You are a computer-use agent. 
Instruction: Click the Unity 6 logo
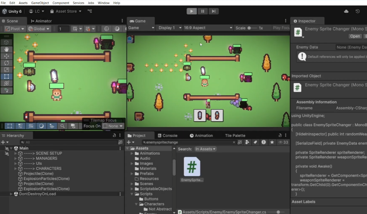(x=5, y=11)
